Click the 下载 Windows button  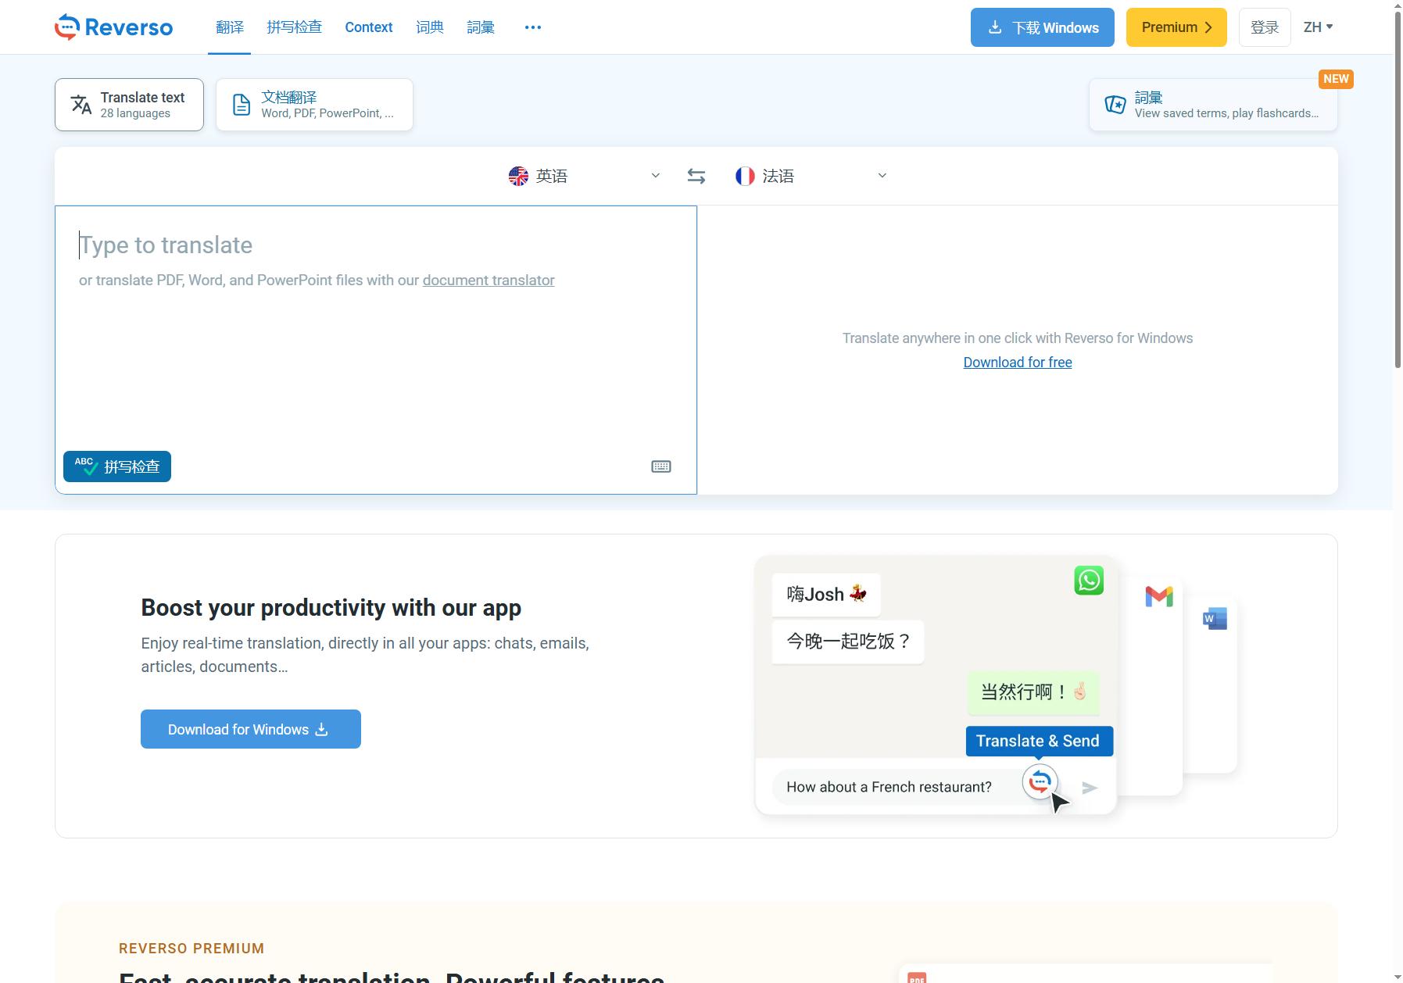[x=1043, y=27]
